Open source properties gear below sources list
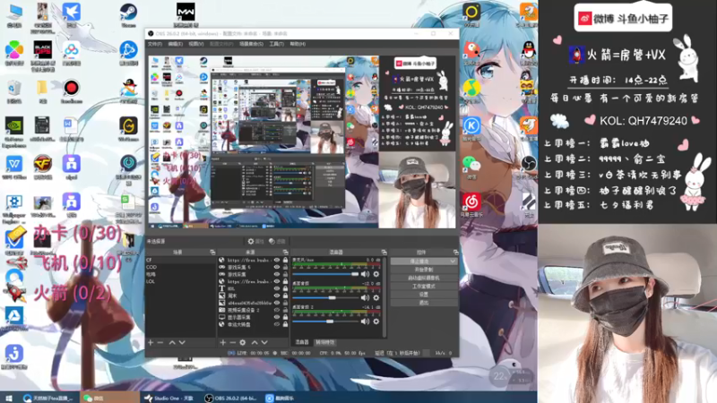 (x=242, y=342)
